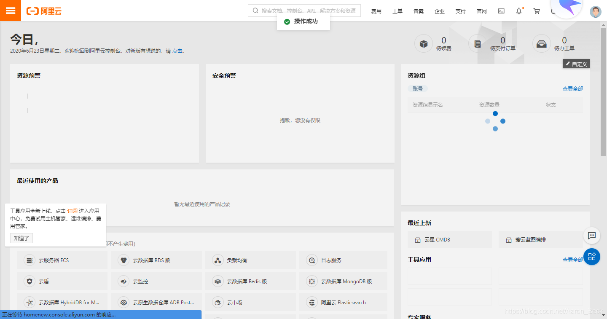Open 云数据库 MongoDB 版 product
This screenshot has width=607, height=319.
[344, 281]
